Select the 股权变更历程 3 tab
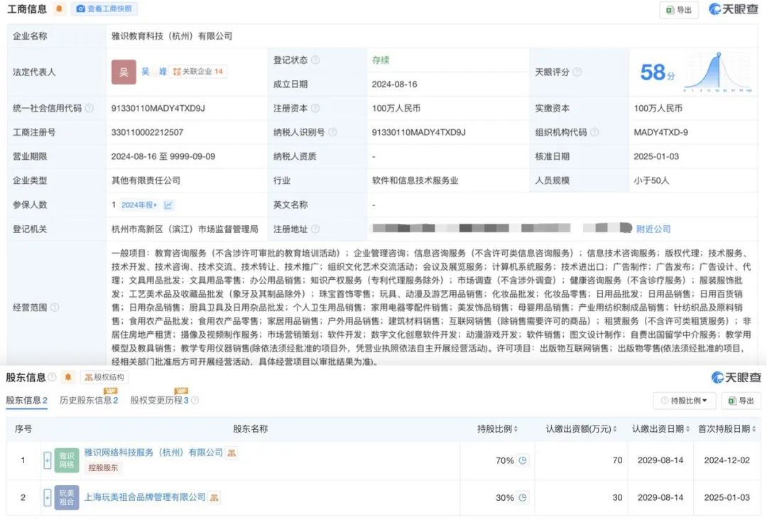 159,400
